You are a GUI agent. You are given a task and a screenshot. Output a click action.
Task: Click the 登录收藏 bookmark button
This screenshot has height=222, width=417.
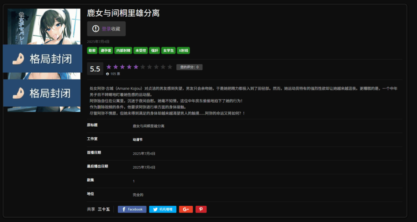pyautogui.click(x=106, y=29)
